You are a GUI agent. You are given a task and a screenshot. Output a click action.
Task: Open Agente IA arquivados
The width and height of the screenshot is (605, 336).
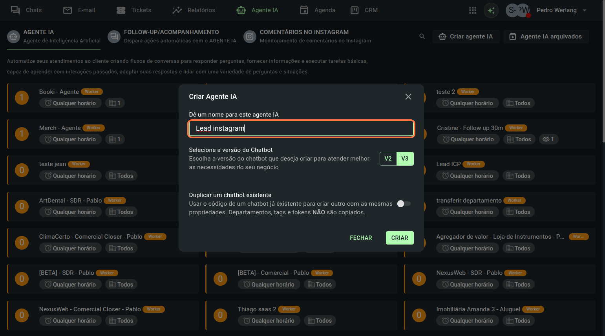click(x=546, y=37)
